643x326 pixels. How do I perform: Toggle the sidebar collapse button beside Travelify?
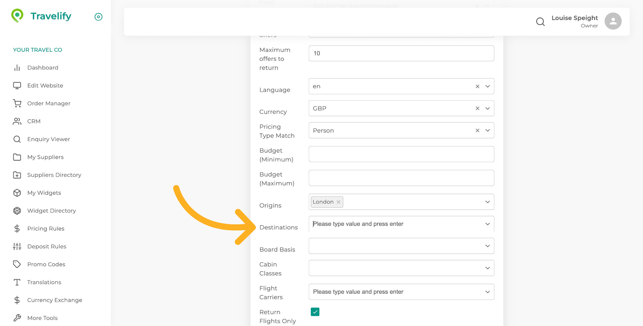98,17
